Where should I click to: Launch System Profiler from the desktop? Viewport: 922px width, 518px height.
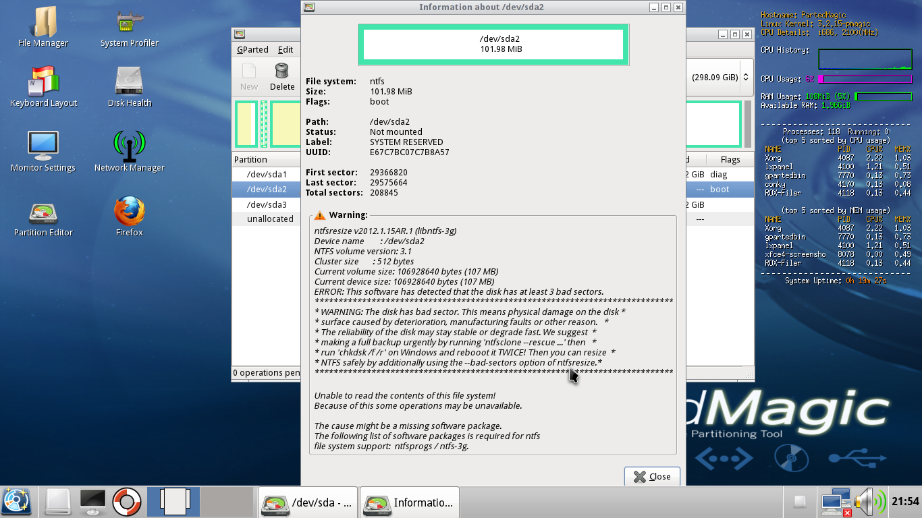click(x=129, y=28)
